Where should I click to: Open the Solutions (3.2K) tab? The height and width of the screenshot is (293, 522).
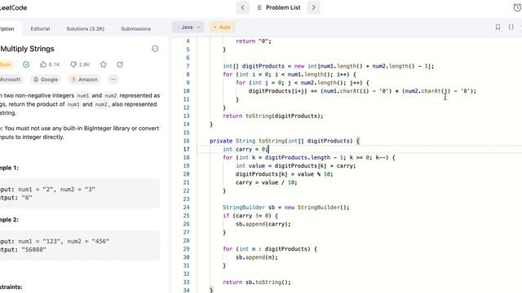coord(85,29)
